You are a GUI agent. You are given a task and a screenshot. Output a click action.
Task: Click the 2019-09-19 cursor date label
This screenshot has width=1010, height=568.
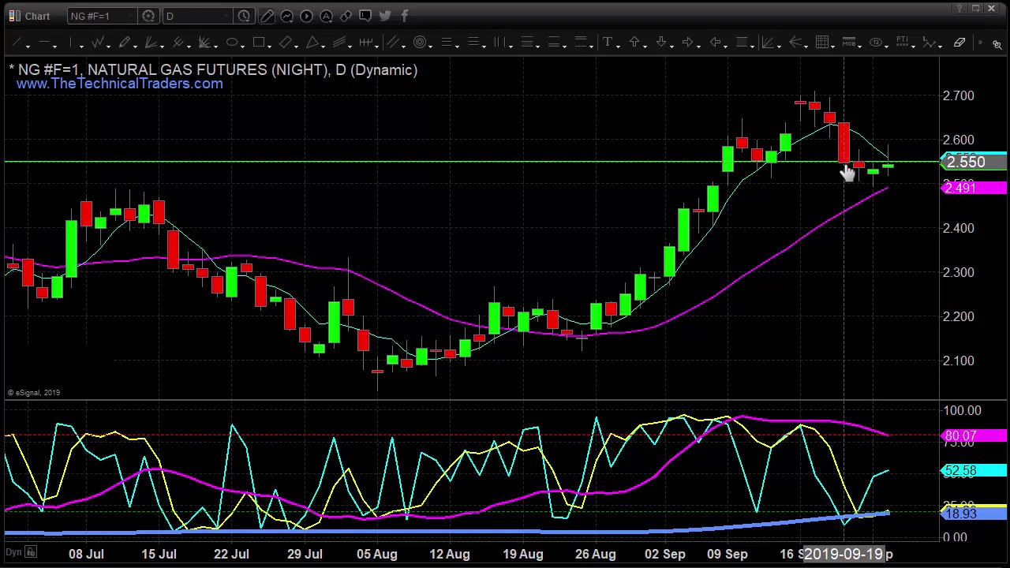tap(843, 554)
